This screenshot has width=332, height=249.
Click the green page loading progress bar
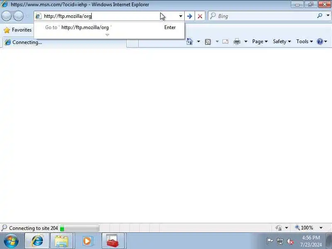pyautogui.click(x=80, y=228)
